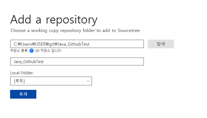The image size is (207, 118).
Task: Focus the Java_GithubTest name field
Action: (77, 61)
